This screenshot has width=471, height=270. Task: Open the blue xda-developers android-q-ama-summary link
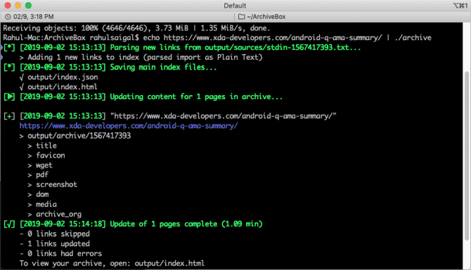(129, 126)
